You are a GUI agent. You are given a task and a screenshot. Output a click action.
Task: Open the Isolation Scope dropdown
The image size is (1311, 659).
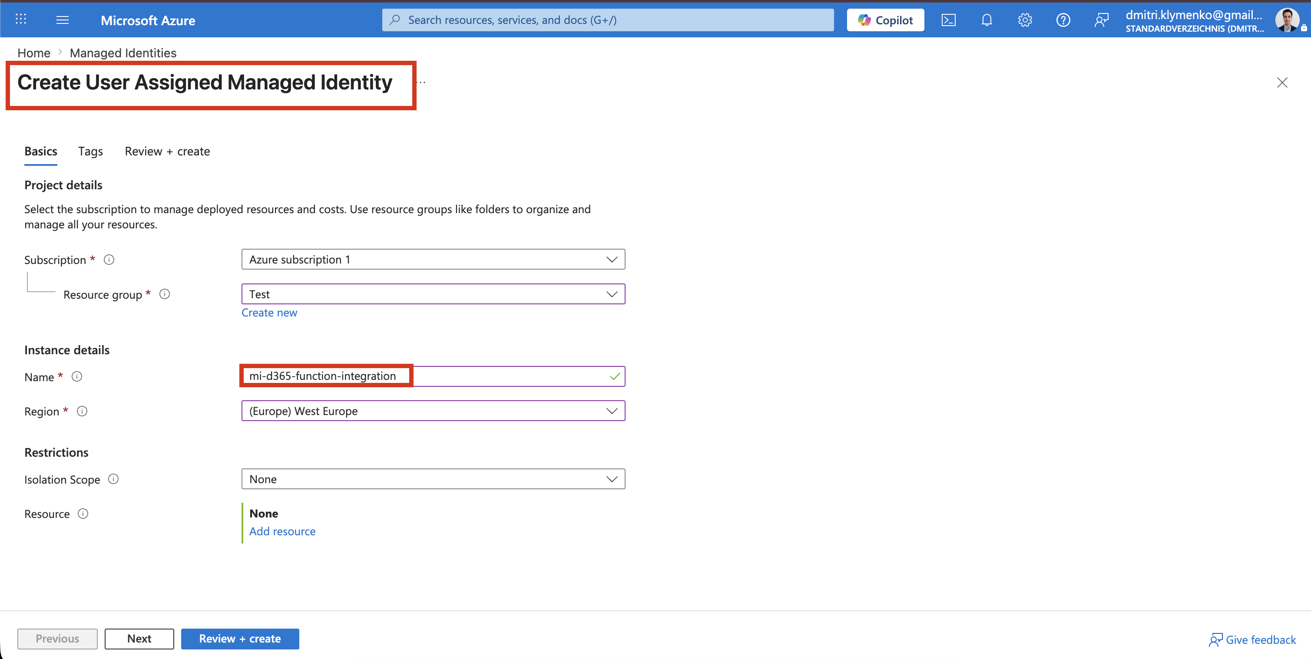(x=433, y=479)
